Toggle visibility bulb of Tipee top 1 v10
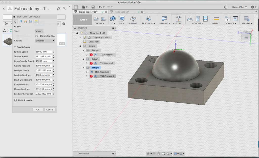 tap(81, 33)
